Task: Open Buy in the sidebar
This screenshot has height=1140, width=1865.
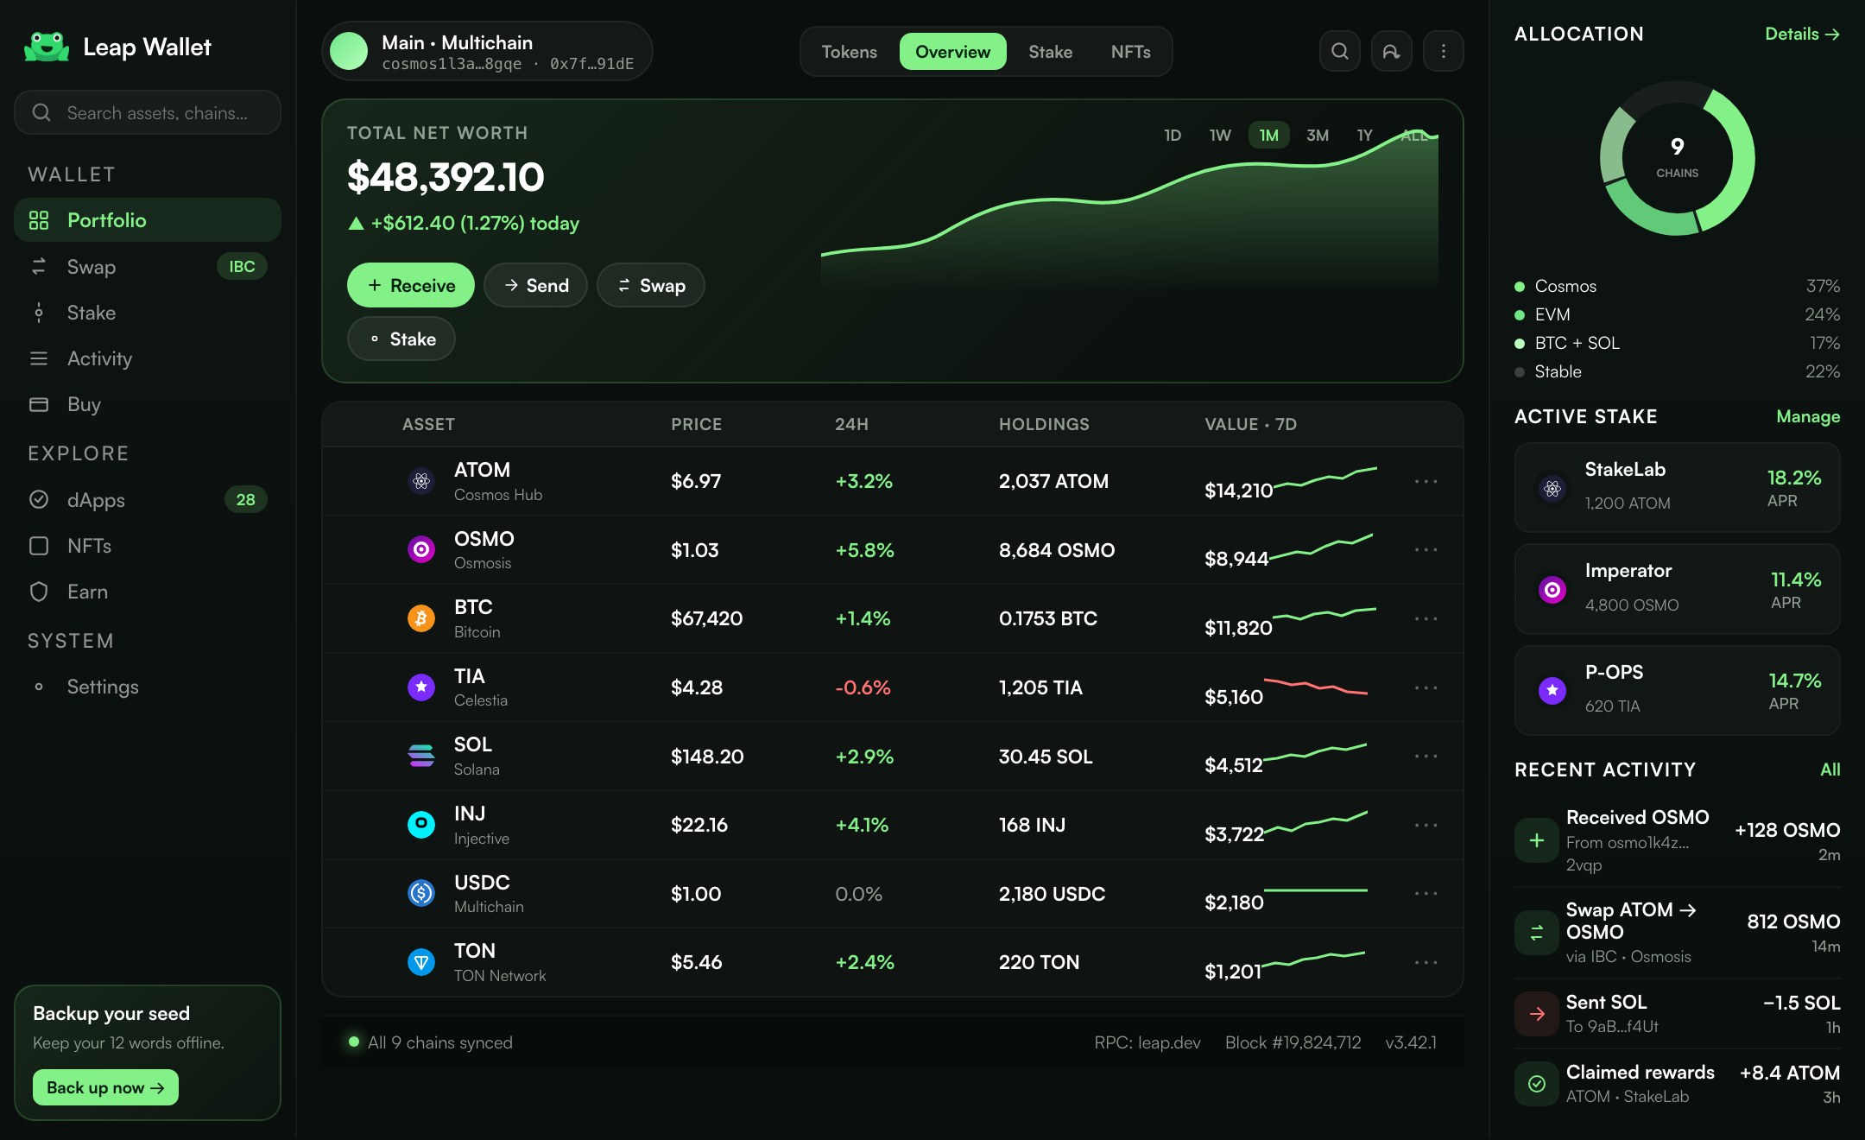Action: click(148, 404)
